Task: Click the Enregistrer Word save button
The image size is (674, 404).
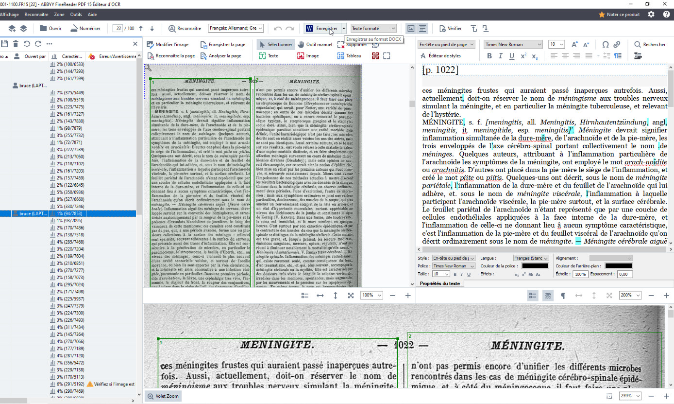Action: click(322, 28)
